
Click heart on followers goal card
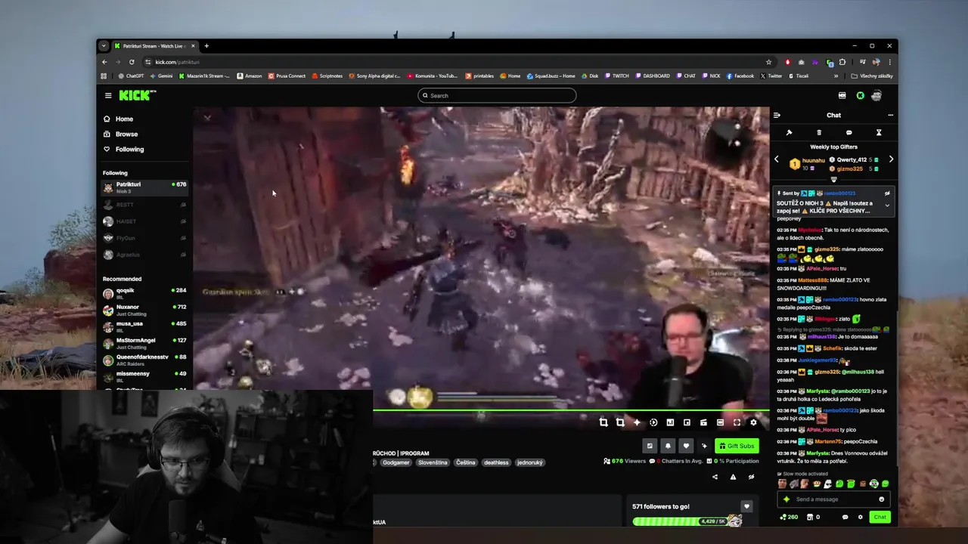click(x=746, y=506)
